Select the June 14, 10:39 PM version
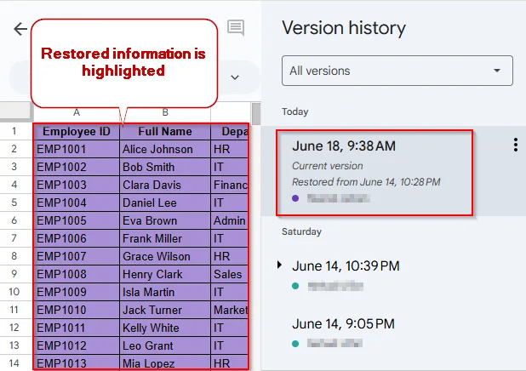The height and width of the screenshot is (371, 526). [x=346, y=266]
